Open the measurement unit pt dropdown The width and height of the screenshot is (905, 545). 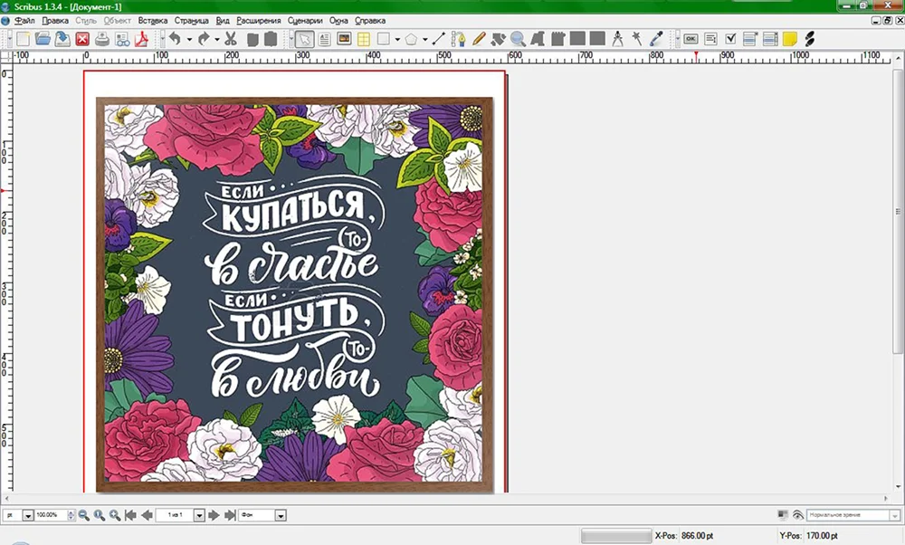(x=28, y=515)
